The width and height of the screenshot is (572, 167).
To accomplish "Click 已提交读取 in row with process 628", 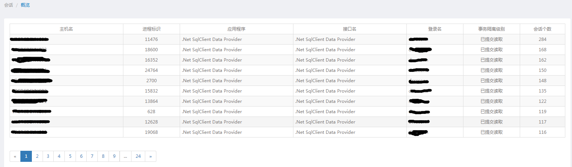I will (492, 112).
